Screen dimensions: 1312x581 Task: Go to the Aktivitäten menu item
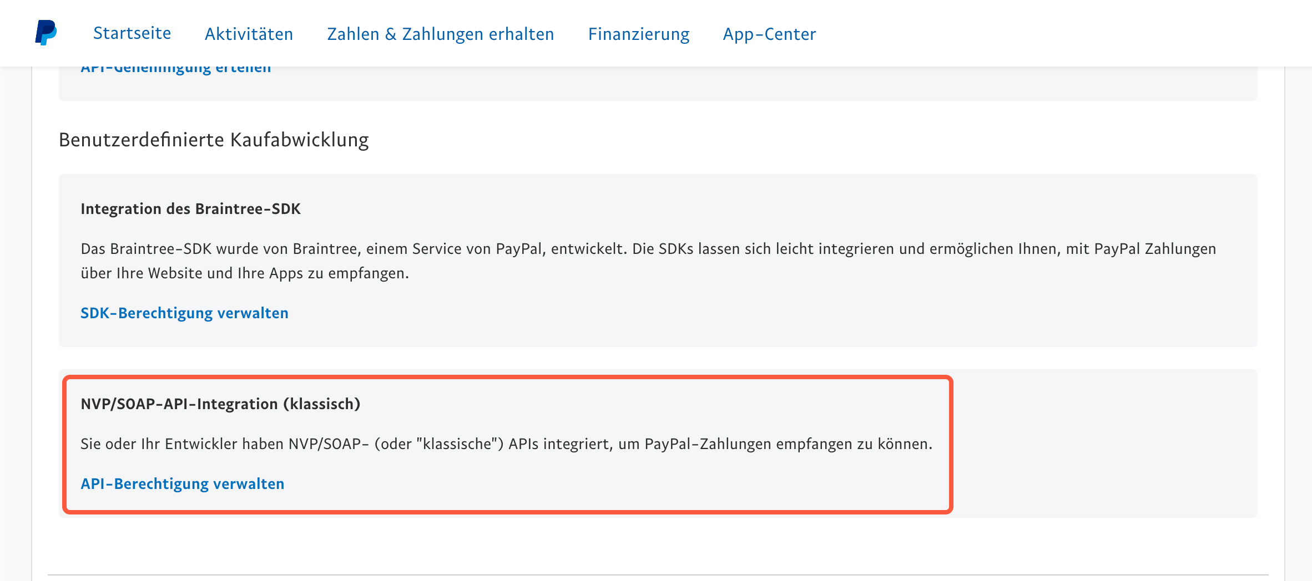pyautogui.click(x=249, y=34)
